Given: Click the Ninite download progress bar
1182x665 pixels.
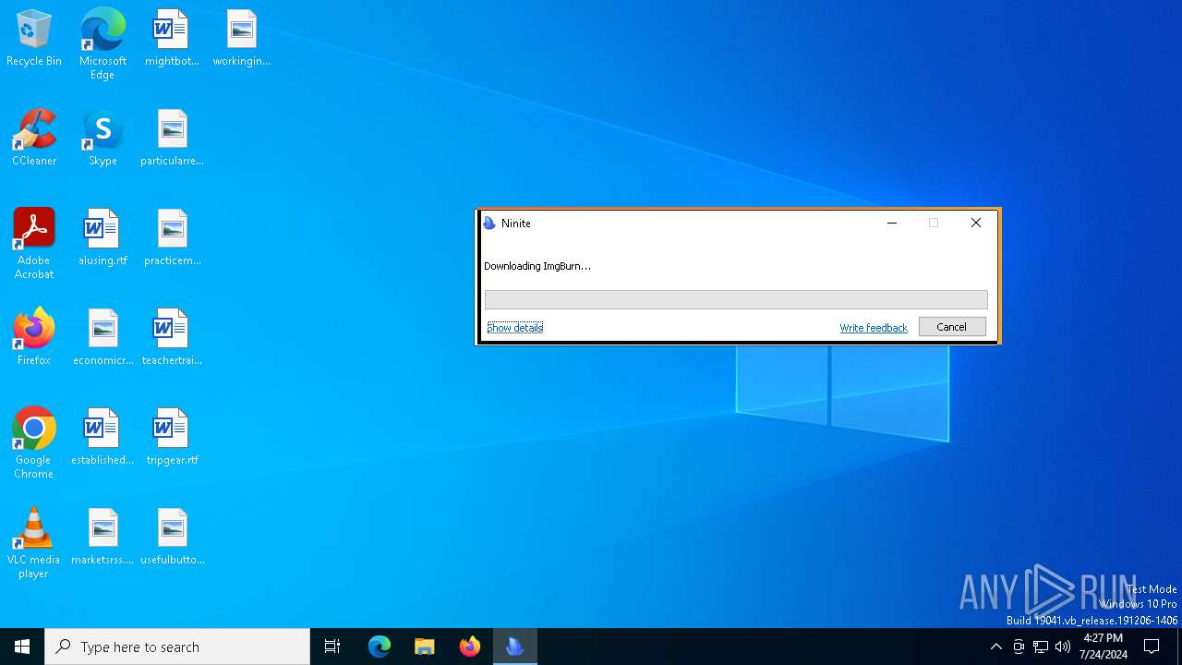Looking at the screenshot, I should pyautogui.click(x=736, y=299).
